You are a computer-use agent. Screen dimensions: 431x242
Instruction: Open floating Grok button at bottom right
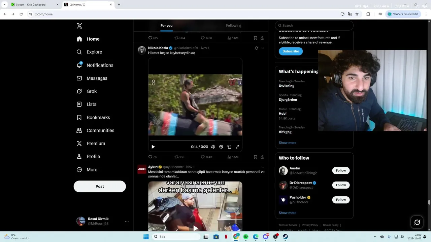417,222
